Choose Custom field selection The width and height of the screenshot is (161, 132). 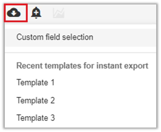pyautogui.click(x=80, y=38)
